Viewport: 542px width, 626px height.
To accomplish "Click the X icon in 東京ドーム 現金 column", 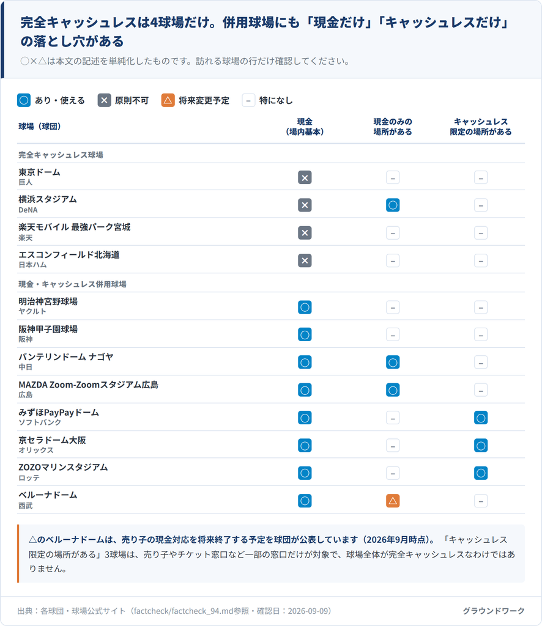I will coord(305,178).
